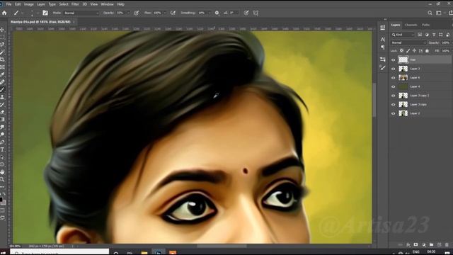The image size is (453, 255).
Task: Click the foreground color swatch
Action: [1, 200]
